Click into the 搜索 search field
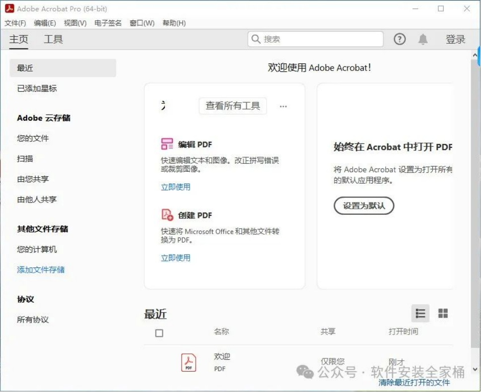 pyautogui.click(x=320, y=39)
